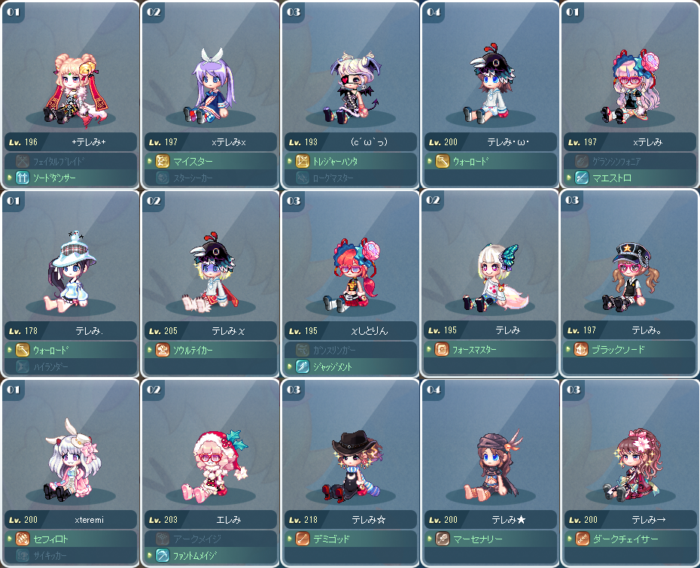The image size is (700, 568).
Task: Click the ファントムメイジ job icon
Action: click(163, 555)
